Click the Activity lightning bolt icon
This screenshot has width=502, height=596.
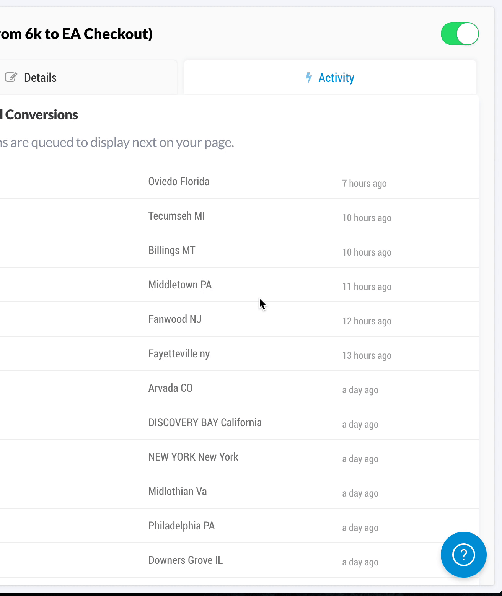tap(309, 78)
